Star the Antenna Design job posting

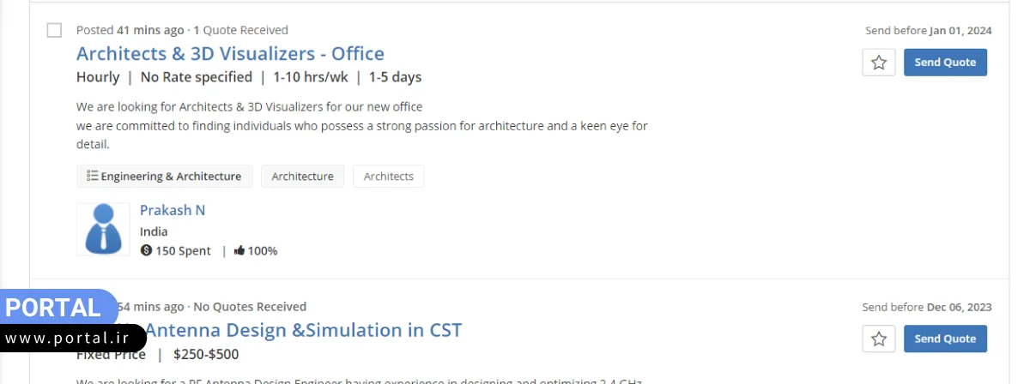pyautogui.click(x=878, y=339)
